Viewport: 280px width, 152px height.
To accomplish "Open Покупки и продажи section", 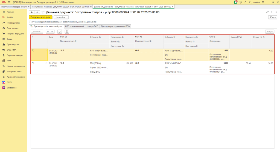I will tap(15, 34).
